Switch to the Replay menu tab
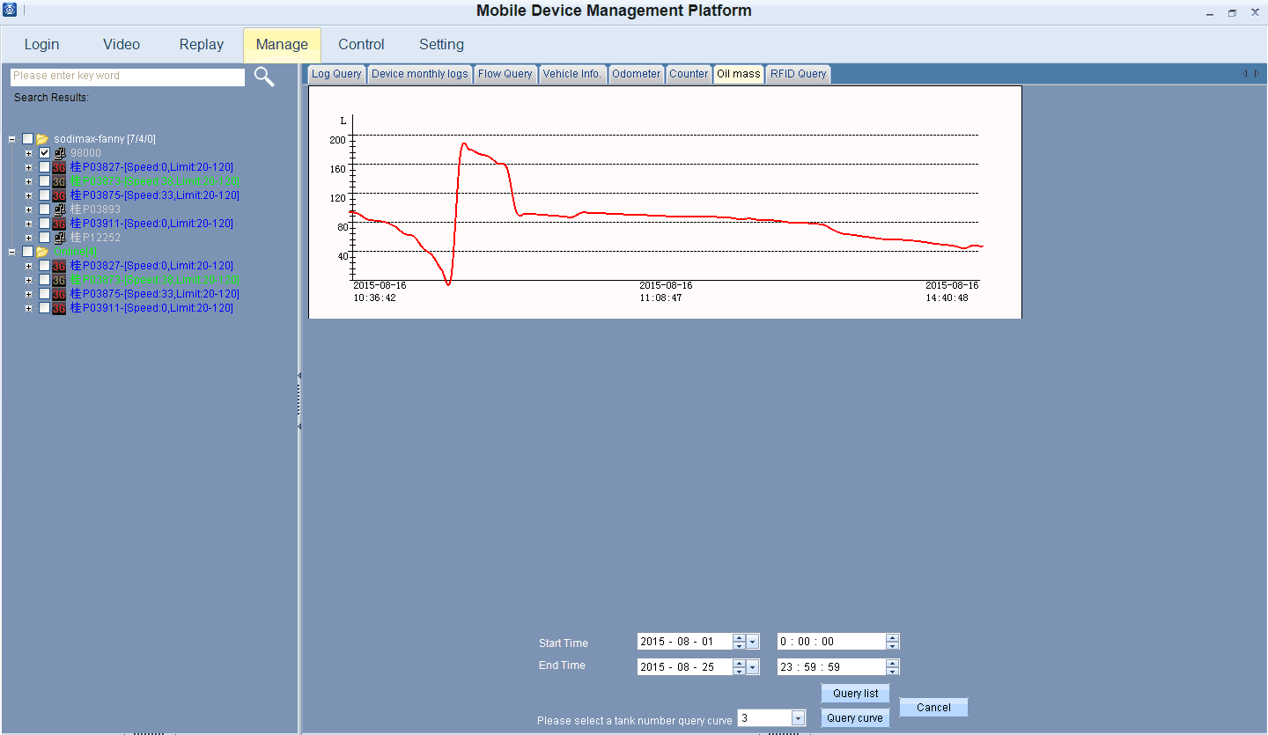The image size is (1268, 735). pos(201,45)
